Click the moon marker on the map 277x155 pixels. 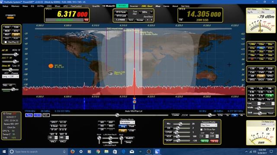[111, 73]
